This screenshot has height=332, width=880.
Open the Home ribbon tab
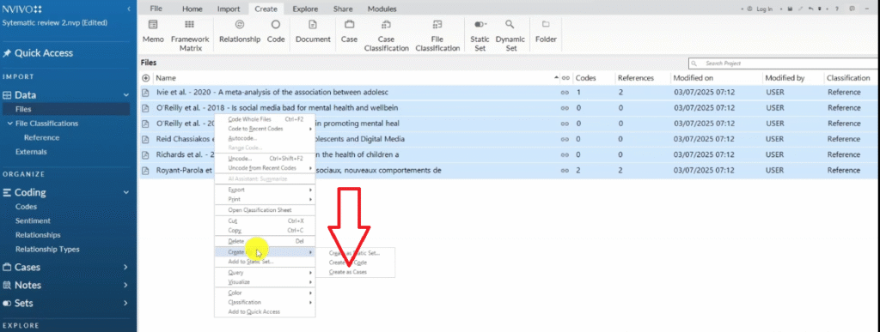pos(192,9)
